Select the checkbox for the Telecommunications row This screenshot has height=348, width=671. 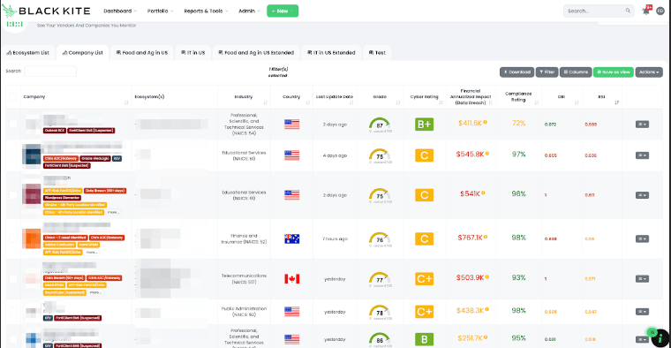click(x=13, y=278)
